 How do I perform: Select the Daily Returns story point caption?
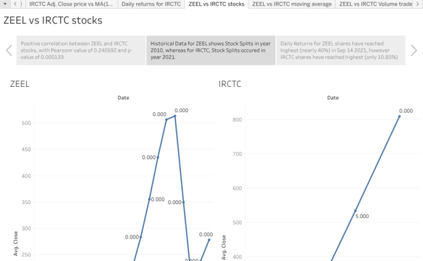pyautogui.click(x=340, y=50)
